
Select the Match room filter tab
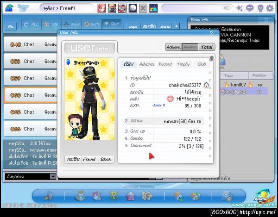pos(72,25)
